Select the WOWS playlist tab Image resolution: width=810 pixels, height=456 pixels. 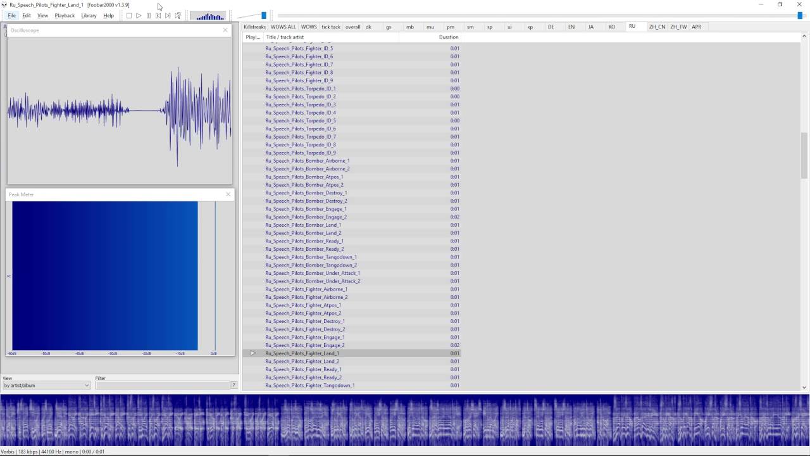click(x=309, y=27)
